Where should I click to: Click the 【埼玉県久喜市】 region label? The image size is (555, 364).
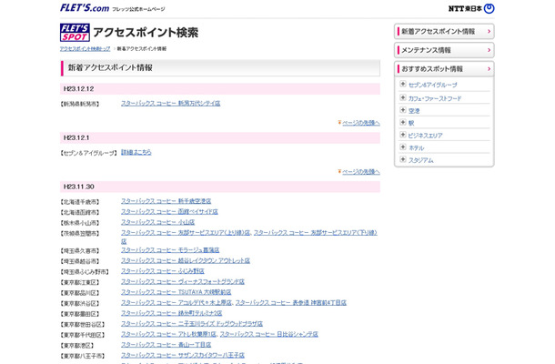pos(80,251)
